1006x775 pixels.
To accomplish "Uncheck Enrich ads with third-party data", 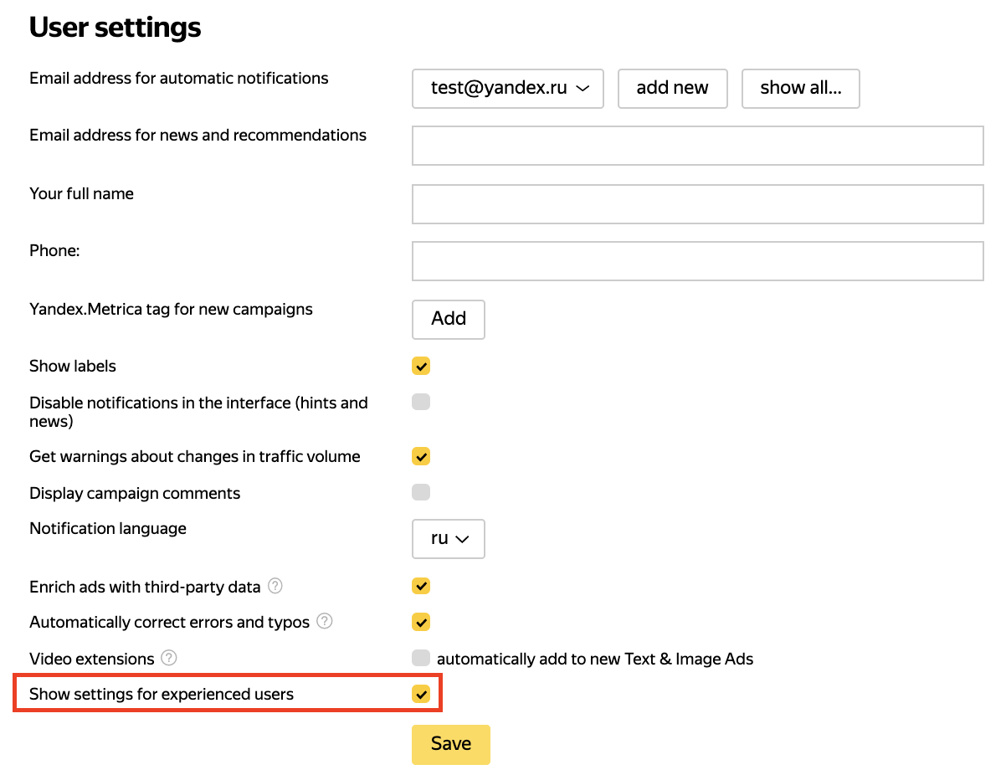I will pos(421,586).
